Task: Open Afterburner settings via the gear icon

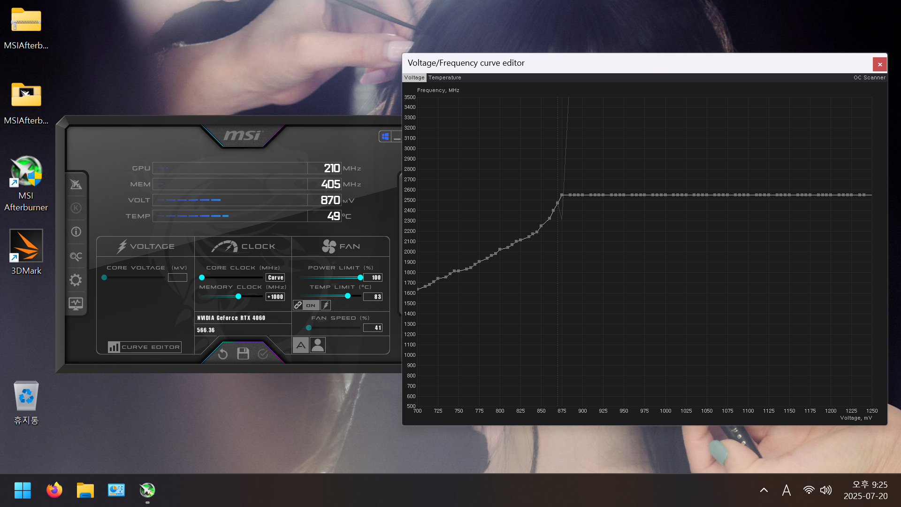Action: 76,280
